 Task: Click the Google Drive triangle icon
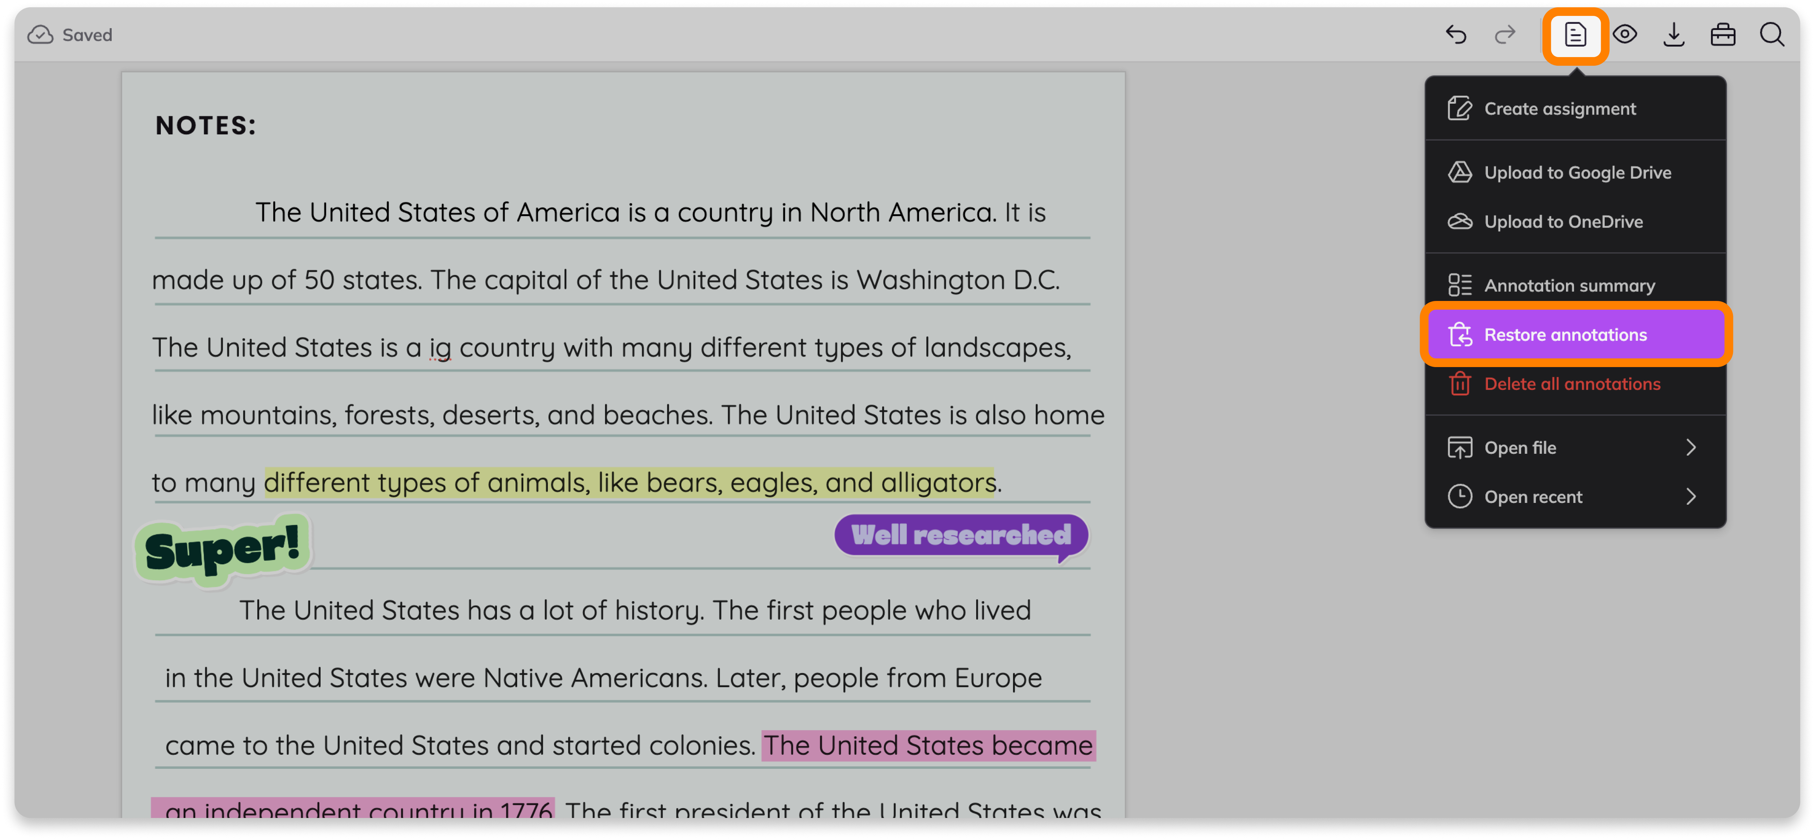1459,172
